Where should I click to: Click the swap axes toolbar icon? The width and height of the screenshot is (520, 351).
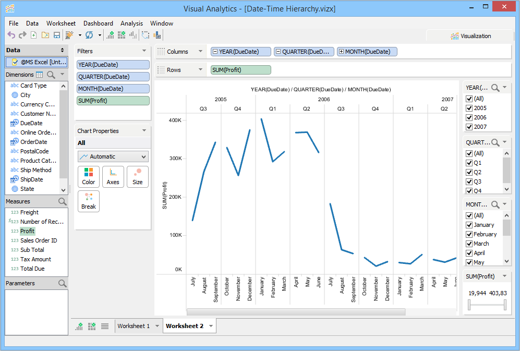[x=146, y=35]
